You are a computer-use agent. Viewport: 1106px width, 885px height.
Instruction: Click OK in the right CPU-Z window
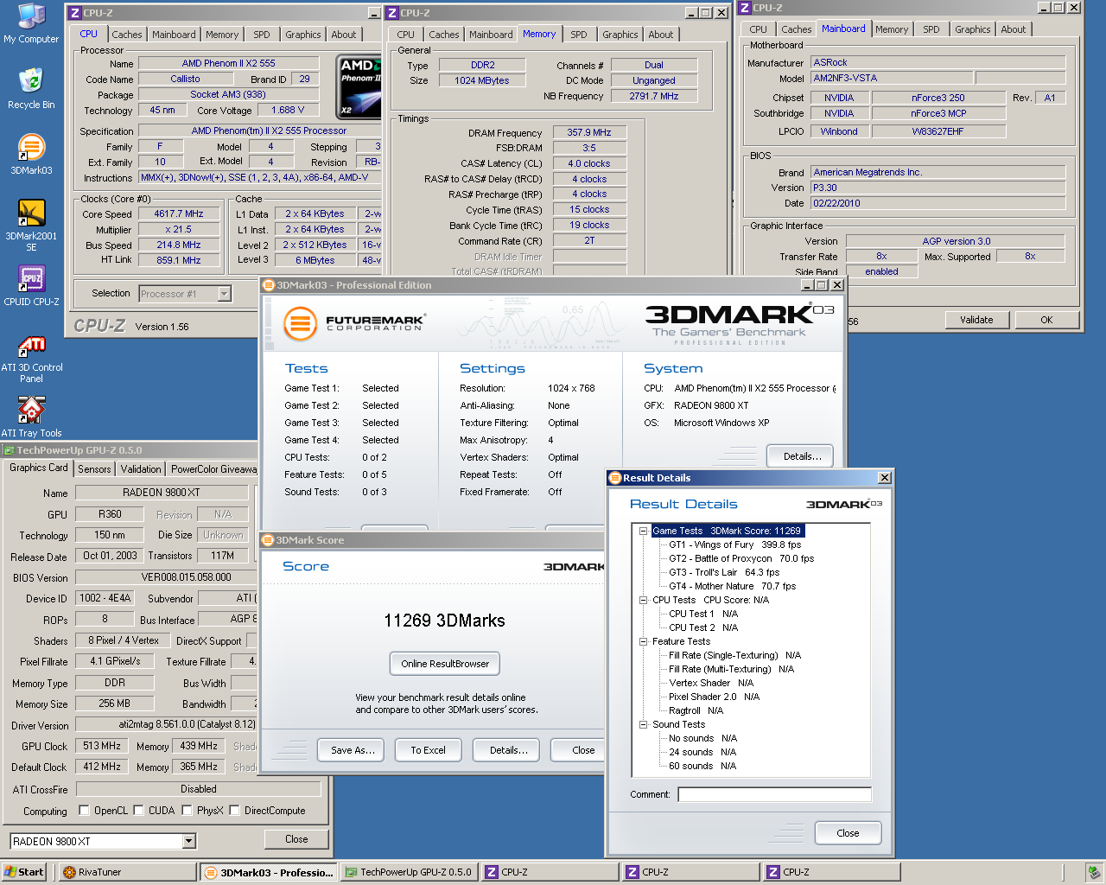1046,320
